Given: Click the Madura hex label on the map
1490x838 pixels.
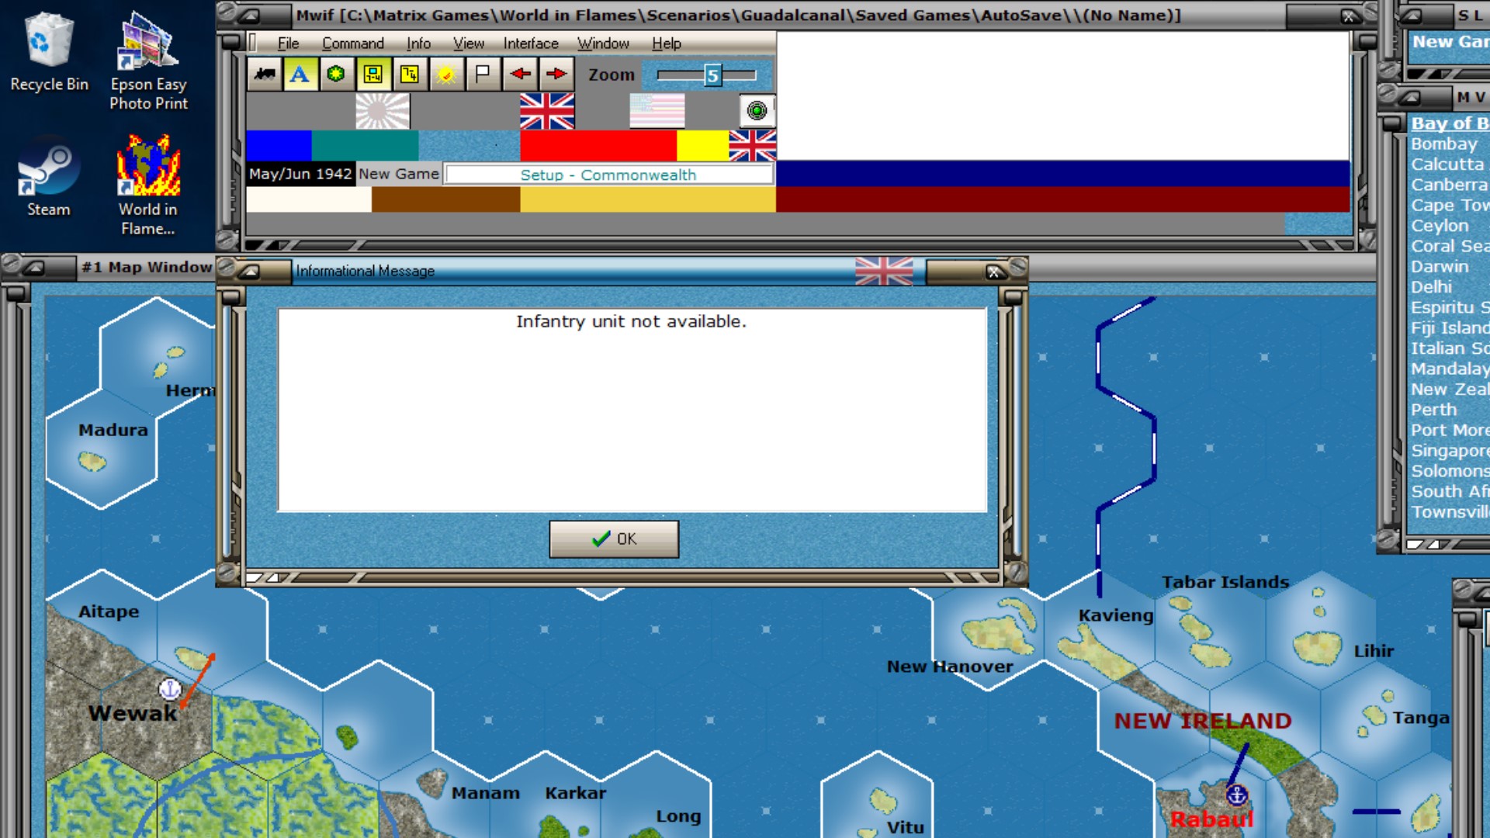Looking at the screenshot, I should pos(113,430).
